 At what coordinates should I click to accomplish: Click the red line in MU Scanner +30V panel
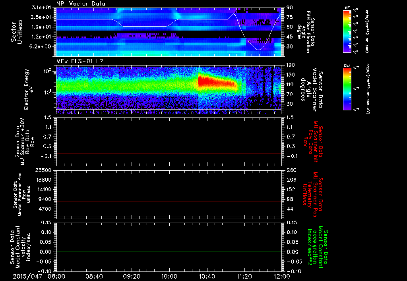tap(169, 154)
